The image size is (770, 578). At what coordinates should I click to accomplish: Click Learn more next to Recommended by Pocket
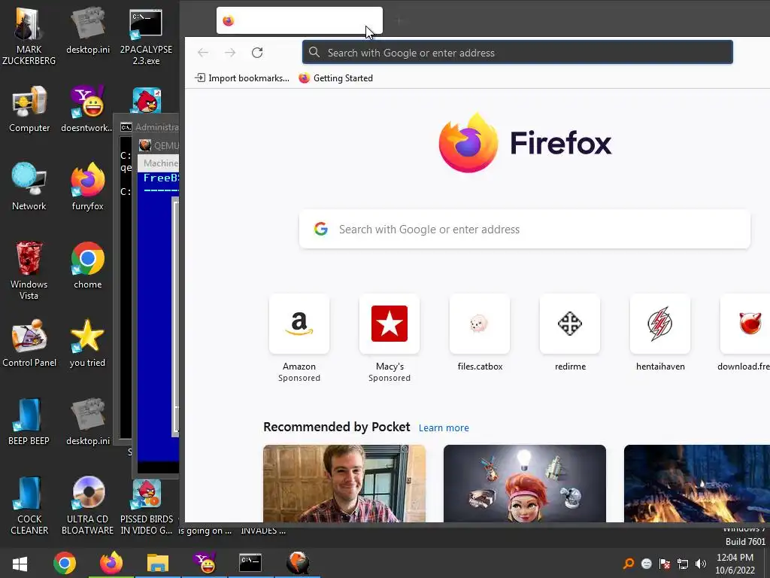tap(444, 427)
